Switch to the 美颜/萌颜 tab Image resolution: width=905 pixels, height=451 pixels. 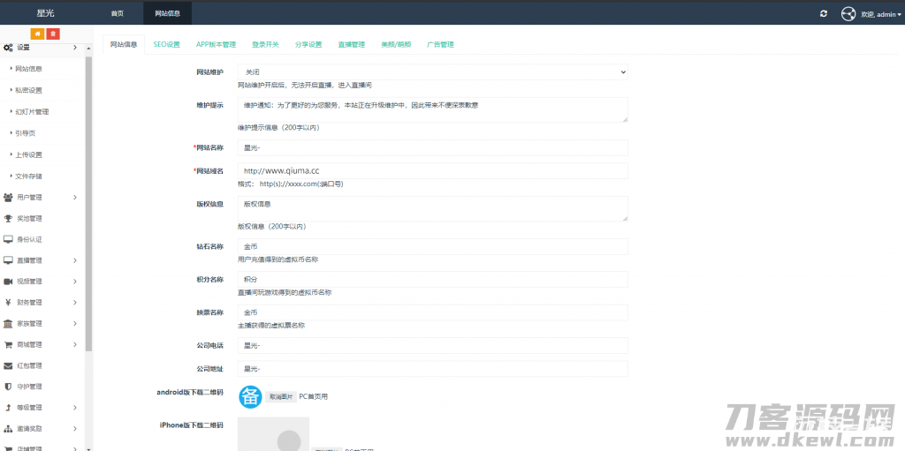point(396,44)
